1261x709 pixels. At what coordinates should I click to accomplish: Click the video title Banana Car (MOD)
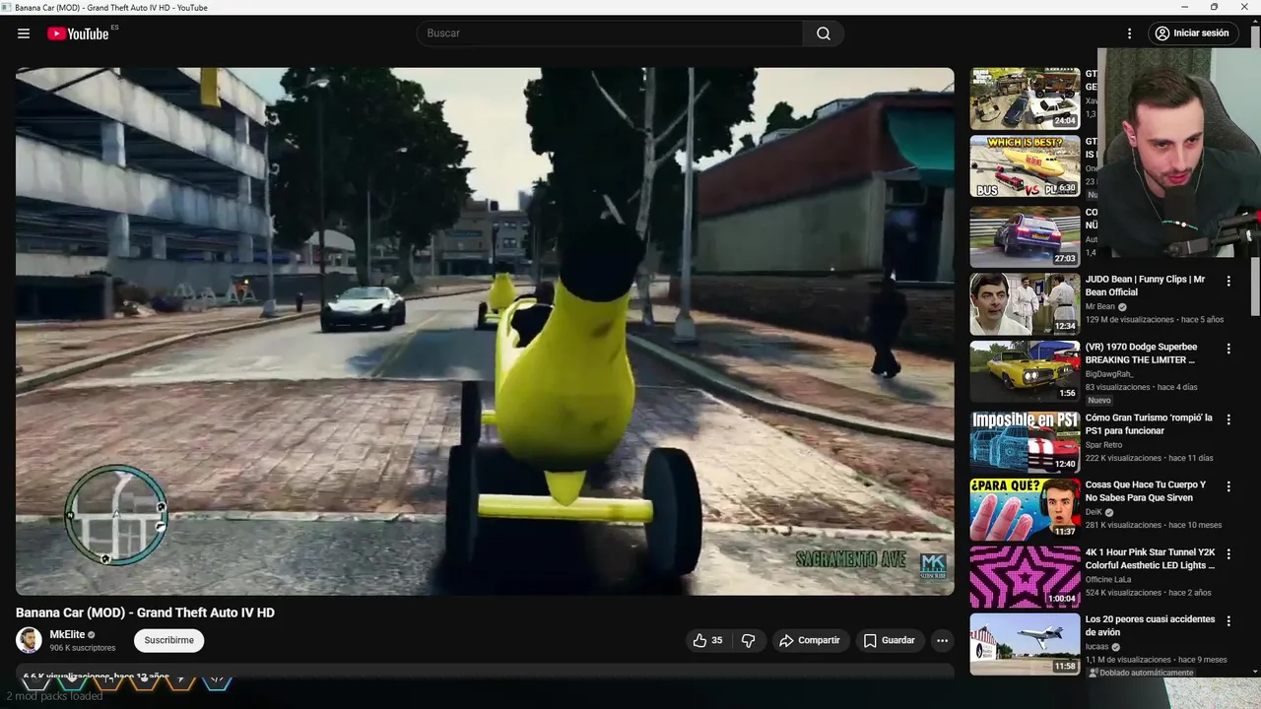[x=145, y=612]
